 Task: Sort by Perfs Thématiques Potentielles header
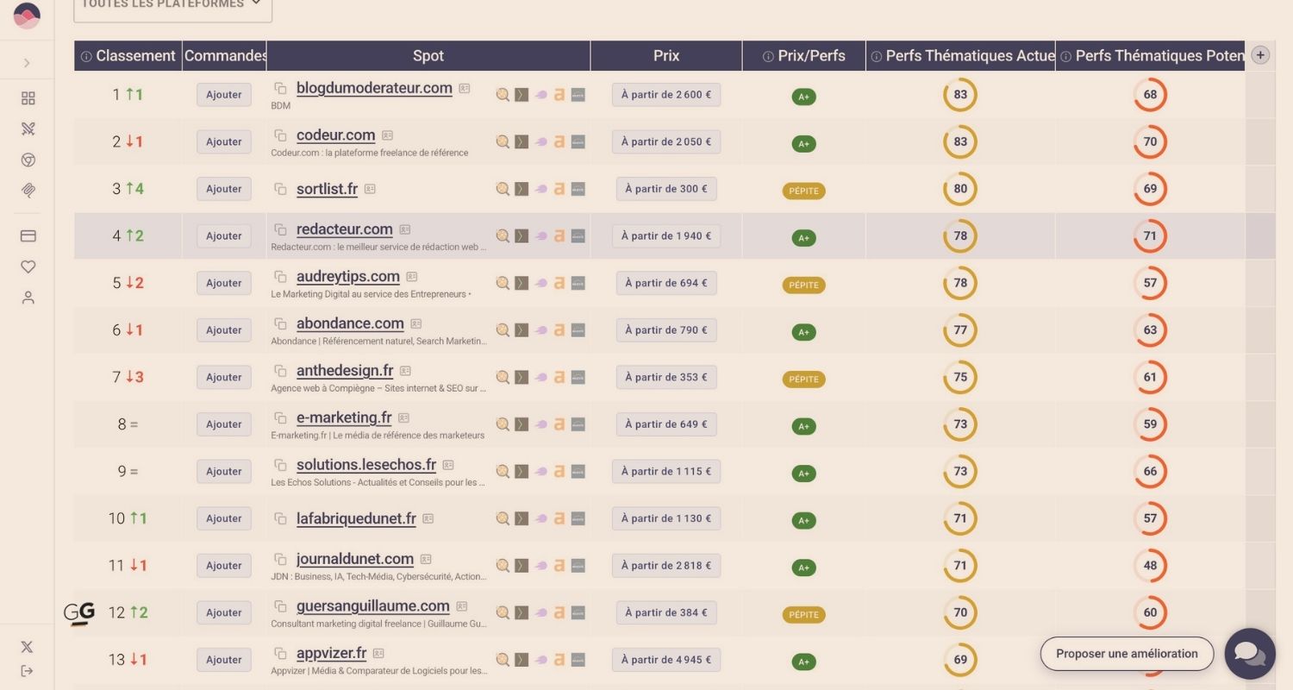(1151, 56)
